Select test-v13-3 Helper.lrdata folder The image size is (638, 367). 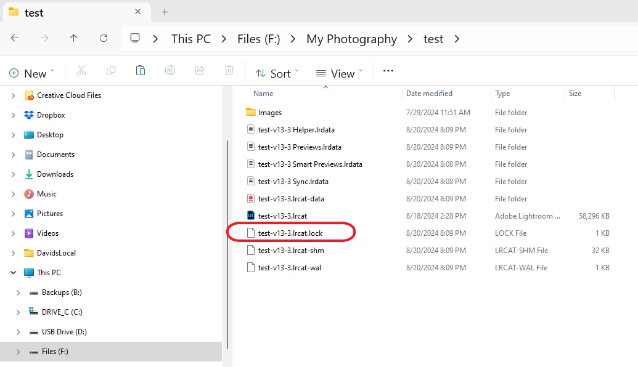[x=297, y=130]
